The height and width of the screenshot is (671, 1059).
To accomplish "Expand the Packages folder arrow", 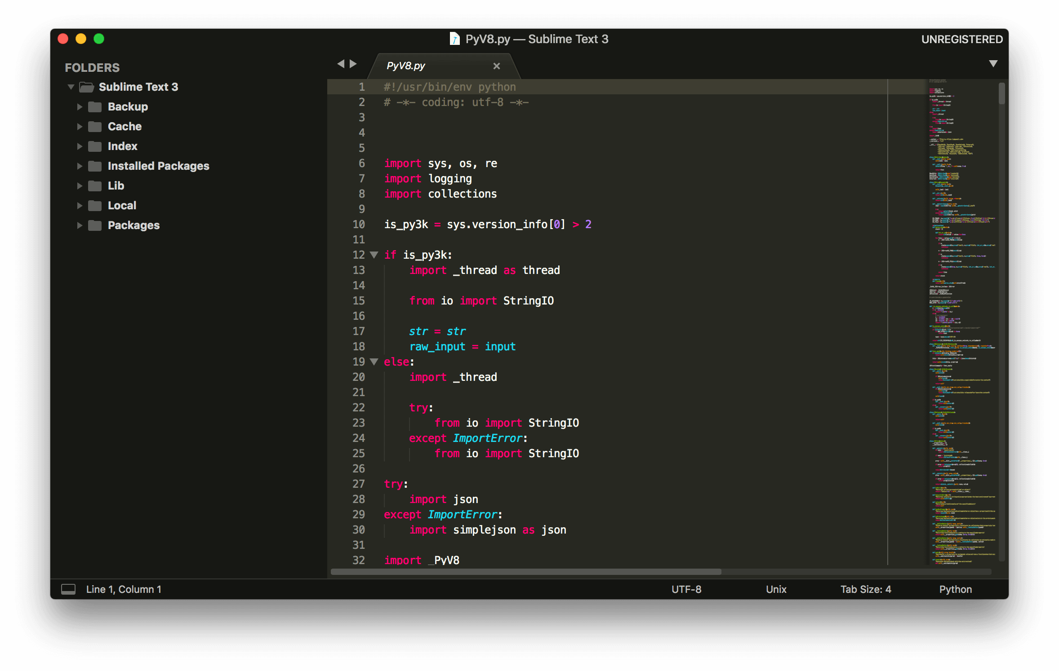I will click(x=80, y=225).
